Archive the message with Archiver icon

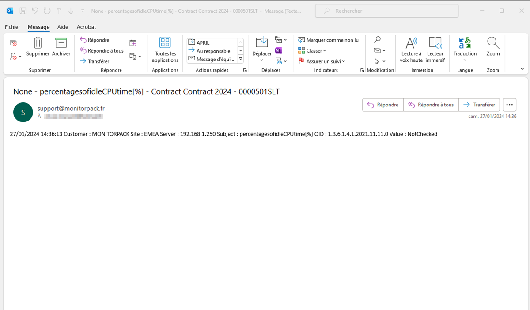pos(61,43)
